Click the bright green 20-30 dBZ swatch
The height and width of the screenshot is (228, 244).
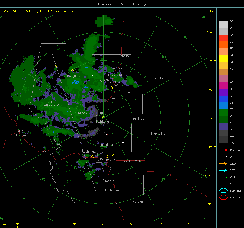pyautogui.click(x=223, y=113)
